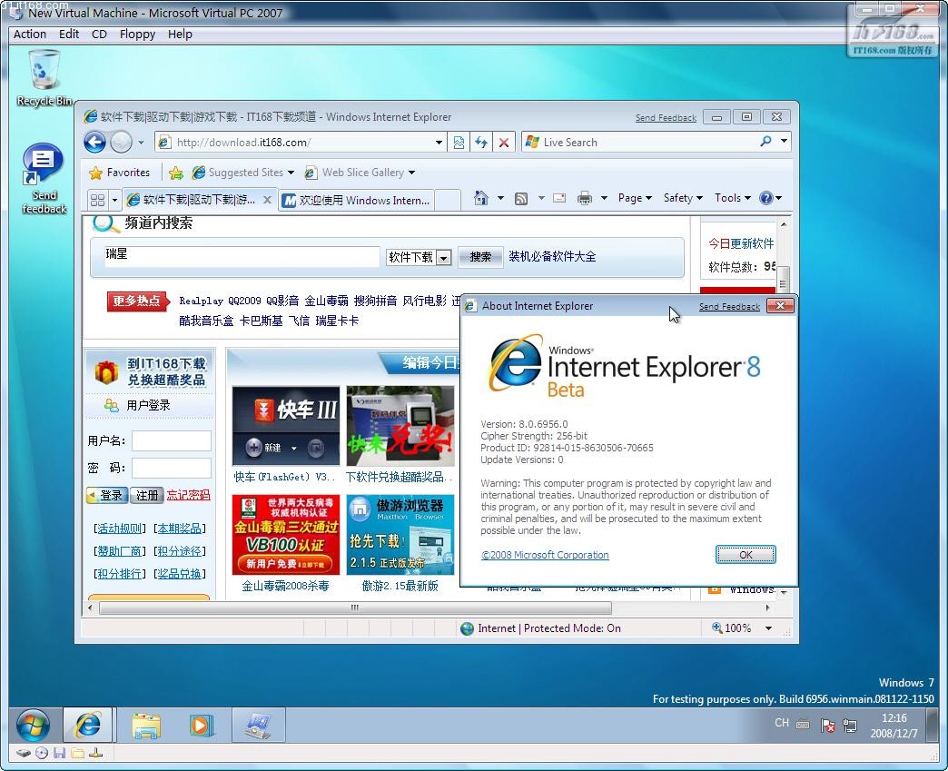This screenshot has height=771, width=948.
Task: Open the Send feedback desktop shortcut
Action: 44,178
